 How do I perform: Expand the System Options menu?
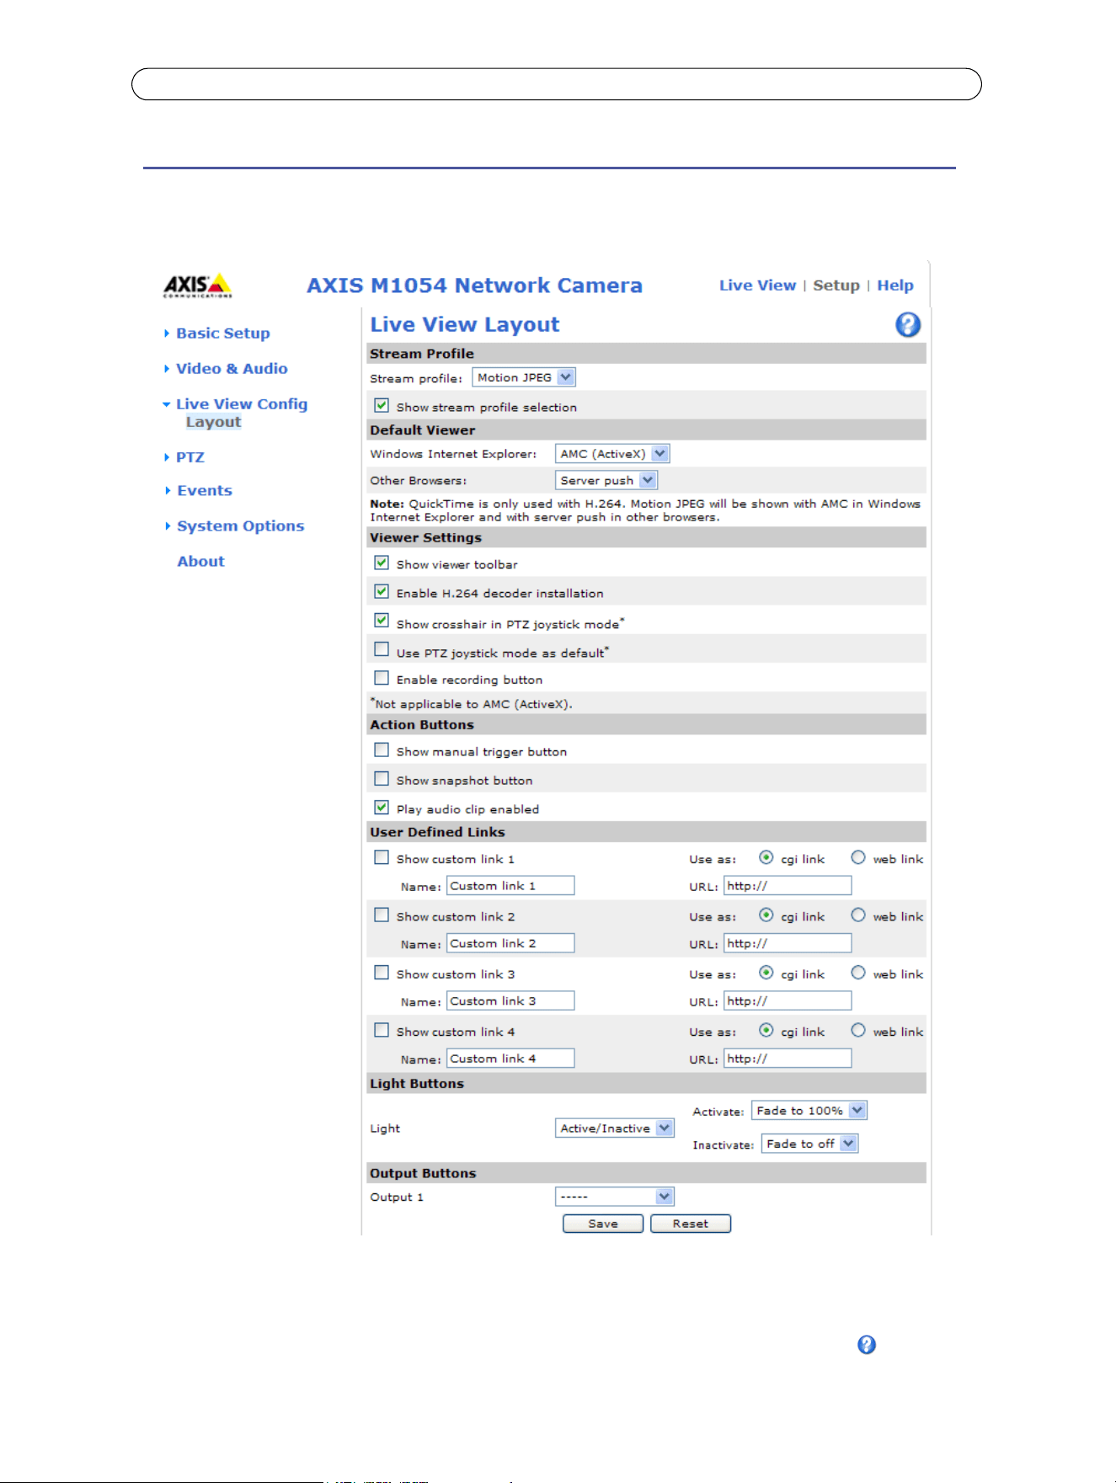pyautogui.click(x=240, y=526)
